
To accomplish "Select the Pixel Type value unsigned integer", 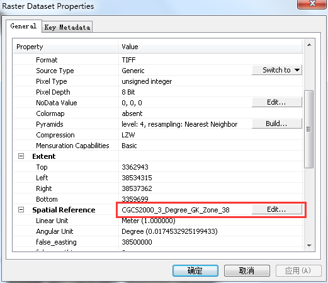I will (147, 81).
